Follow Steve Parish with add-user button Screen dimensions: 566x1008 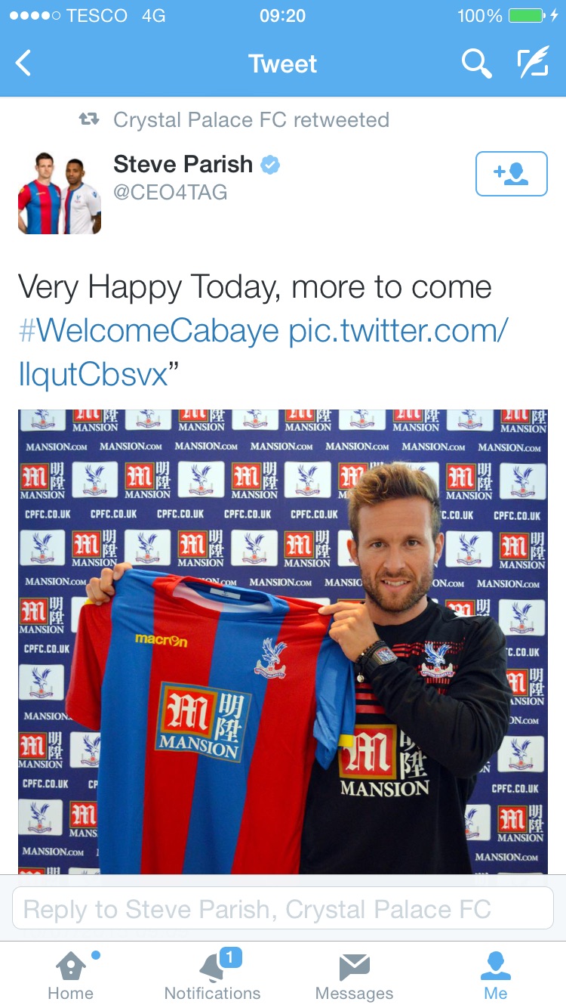coord(511,174)
